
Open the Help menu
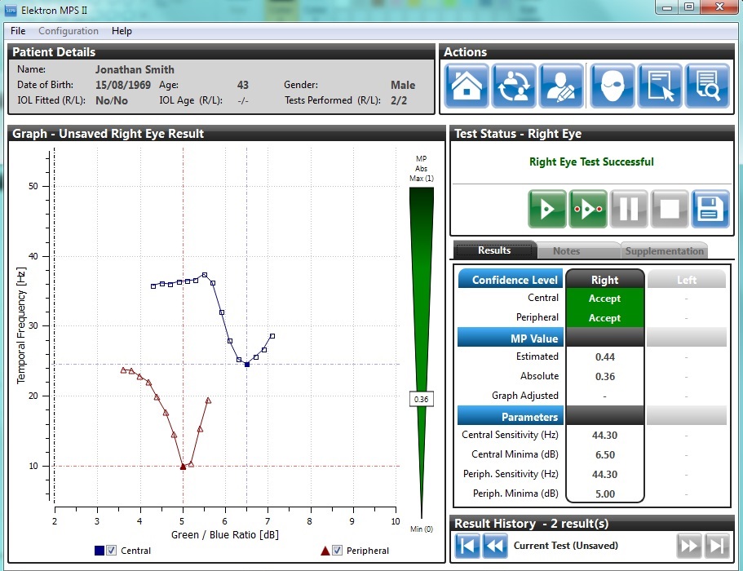pos(122,31)
